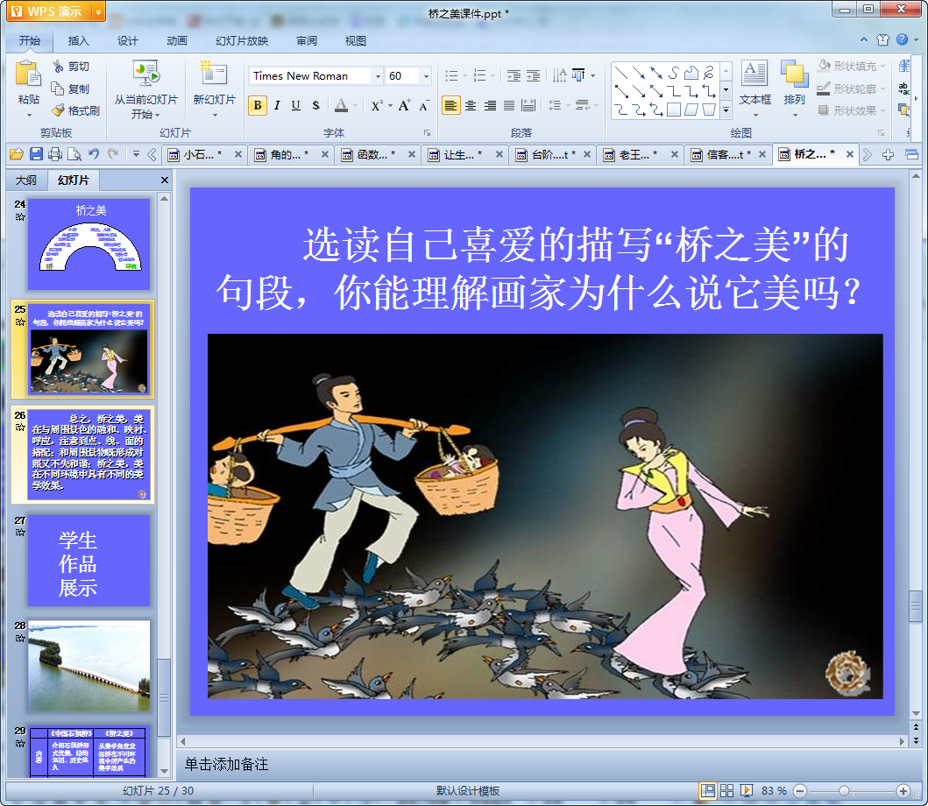Viewport: 928px width, 806px height.
Task: Toggle distributed text alignment
Action: pyautogui.click(x=528, y=105)
